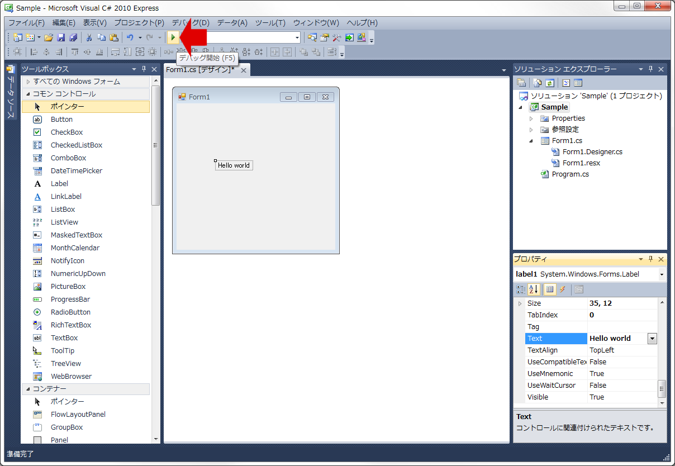Select the Hello world label on Form1
Screen dimensions: 675x466
point(234,165)
